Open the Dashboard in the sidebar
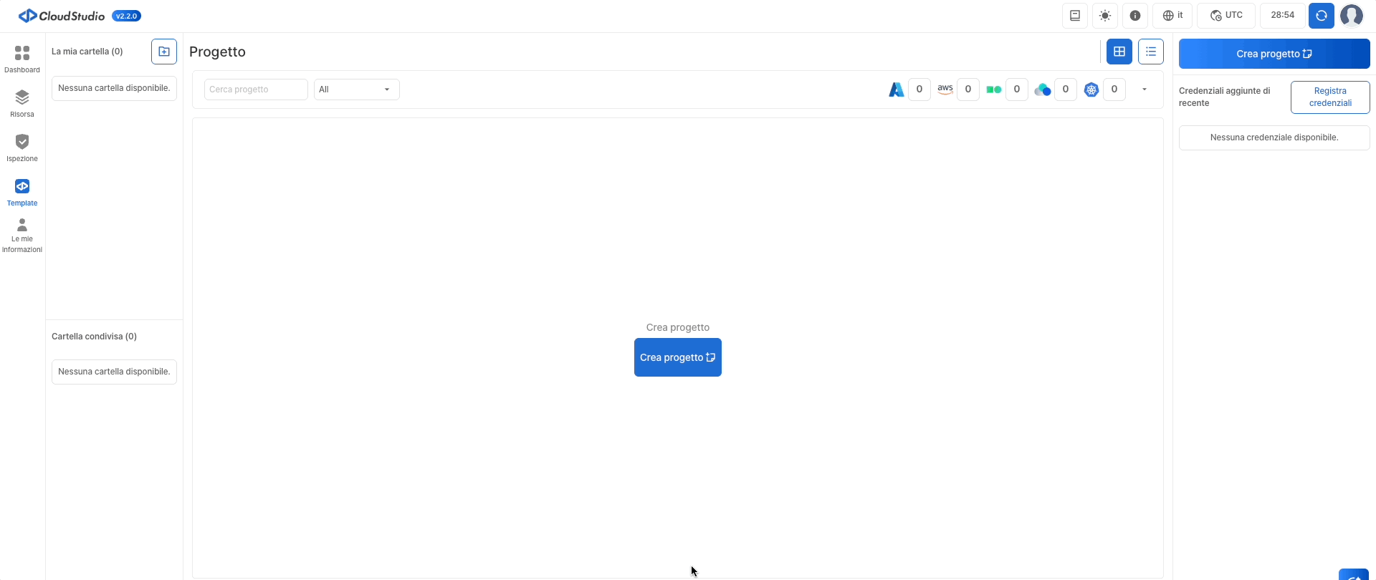 (x=22, y=59)
